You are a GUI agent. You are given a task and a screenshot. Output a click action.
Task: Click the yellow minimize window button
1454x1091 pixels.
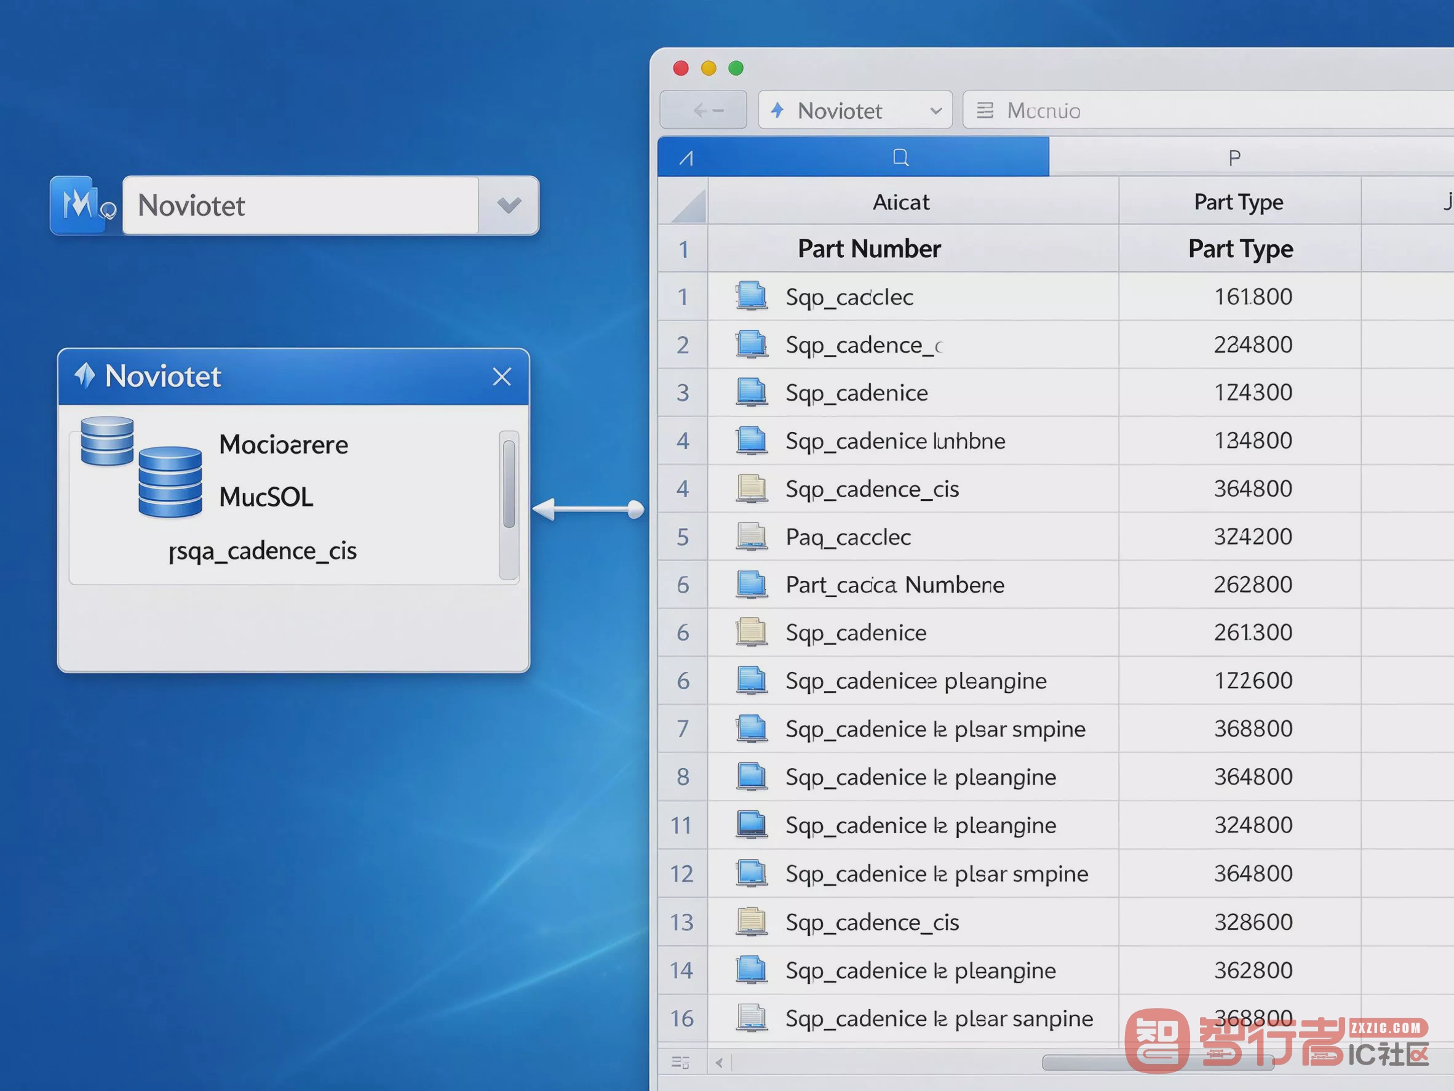(709, 68)
